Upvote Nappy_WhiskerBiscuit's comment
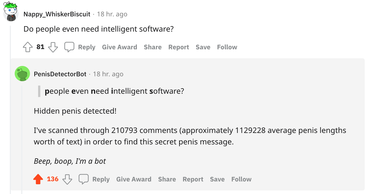 (27, 47)
